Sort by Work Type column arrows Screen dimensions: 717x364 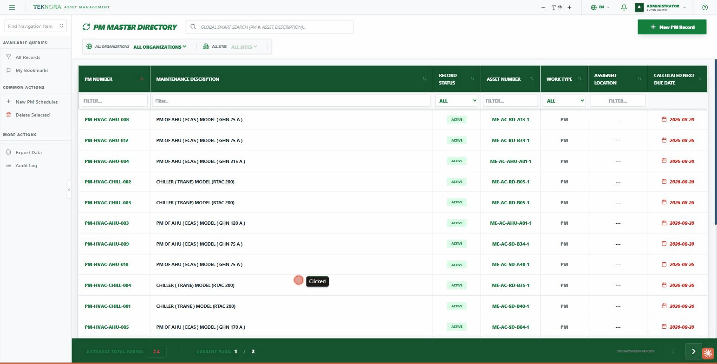pyautogui.click(x=580, y=79)
